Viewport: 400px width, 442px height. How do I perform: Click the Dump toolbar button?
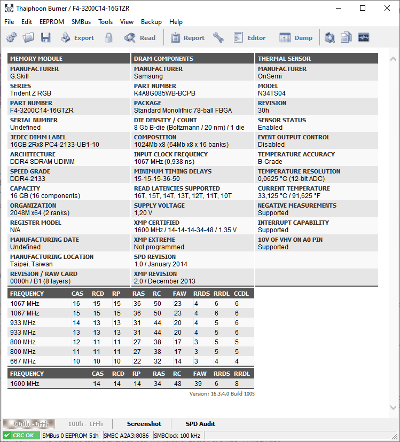pyautogui.click(x=296, y=37)
